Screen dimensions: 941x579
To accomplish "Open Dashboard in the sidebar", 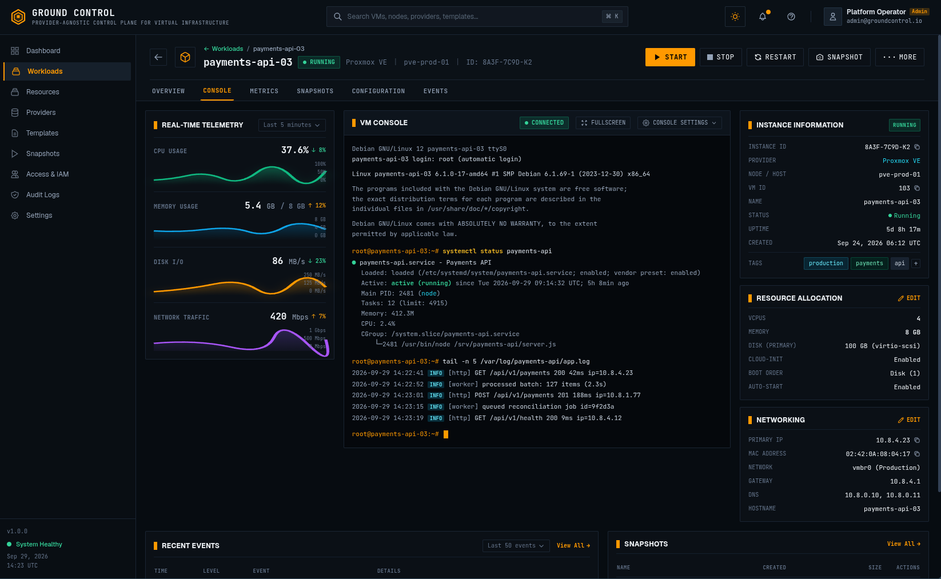I will 67,51.
